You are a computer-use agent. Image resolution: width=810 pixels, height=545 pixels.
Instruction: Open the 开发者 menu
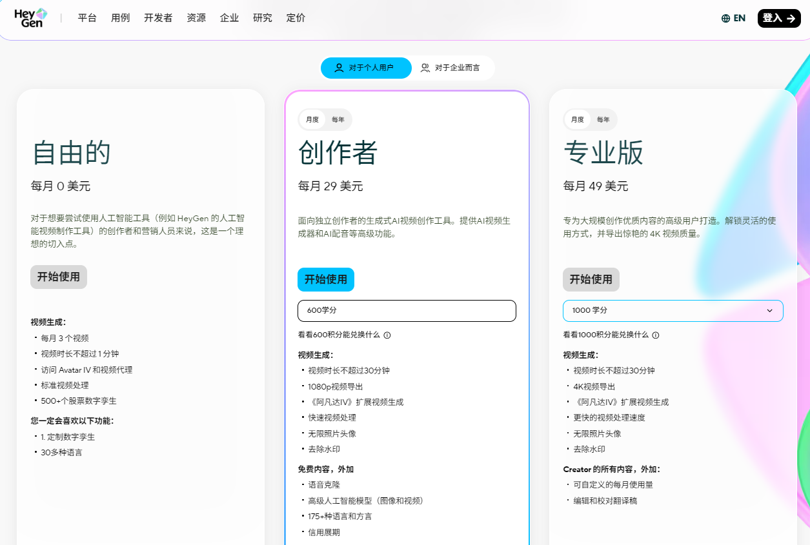[x=158, y=18]
